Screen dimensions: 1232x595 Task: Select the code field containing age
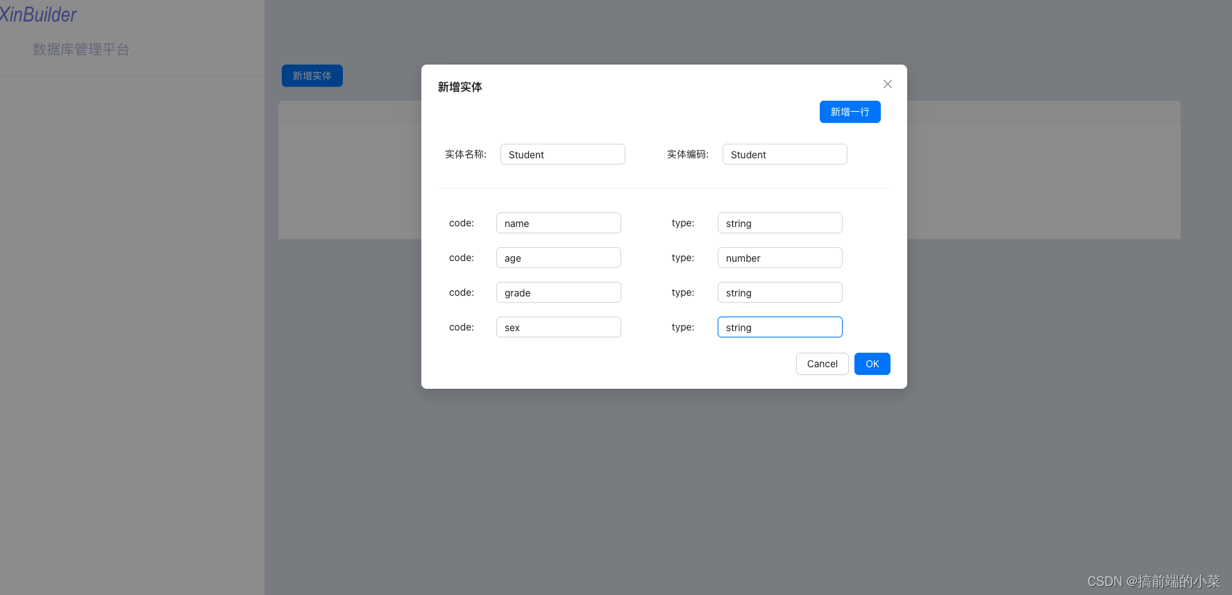558,258
